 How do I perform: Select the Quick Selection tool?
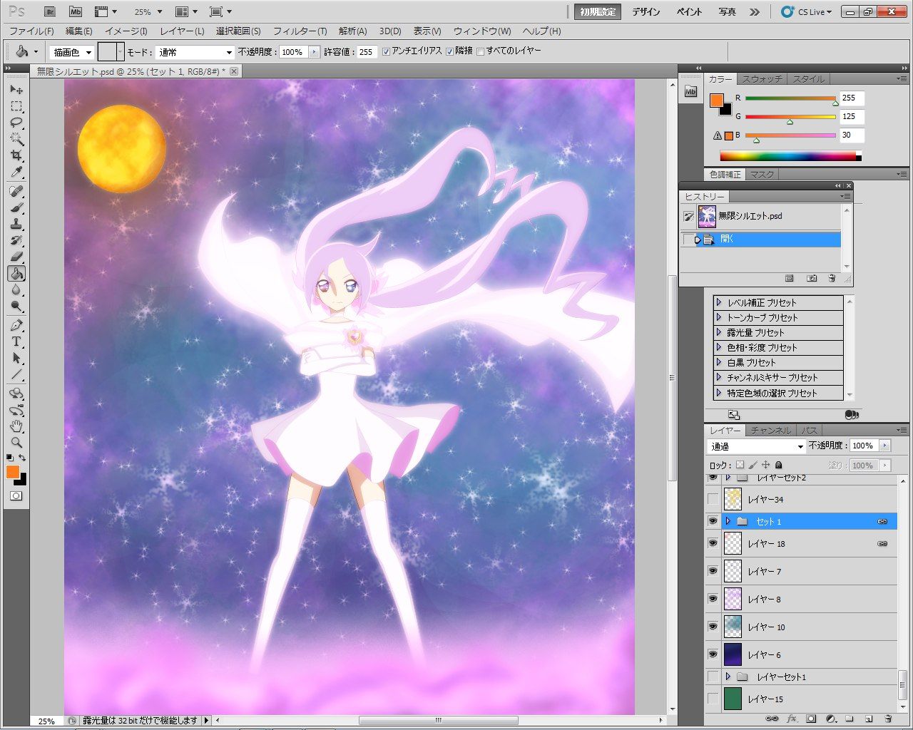pos(16,139)
